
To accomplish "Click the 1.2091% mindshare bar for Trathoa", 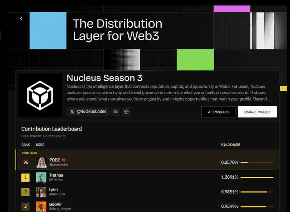I will point(257,177).
